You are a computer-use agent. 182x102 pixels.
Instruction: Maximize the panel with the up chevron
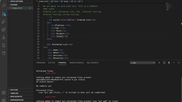(x=174, y=63)
